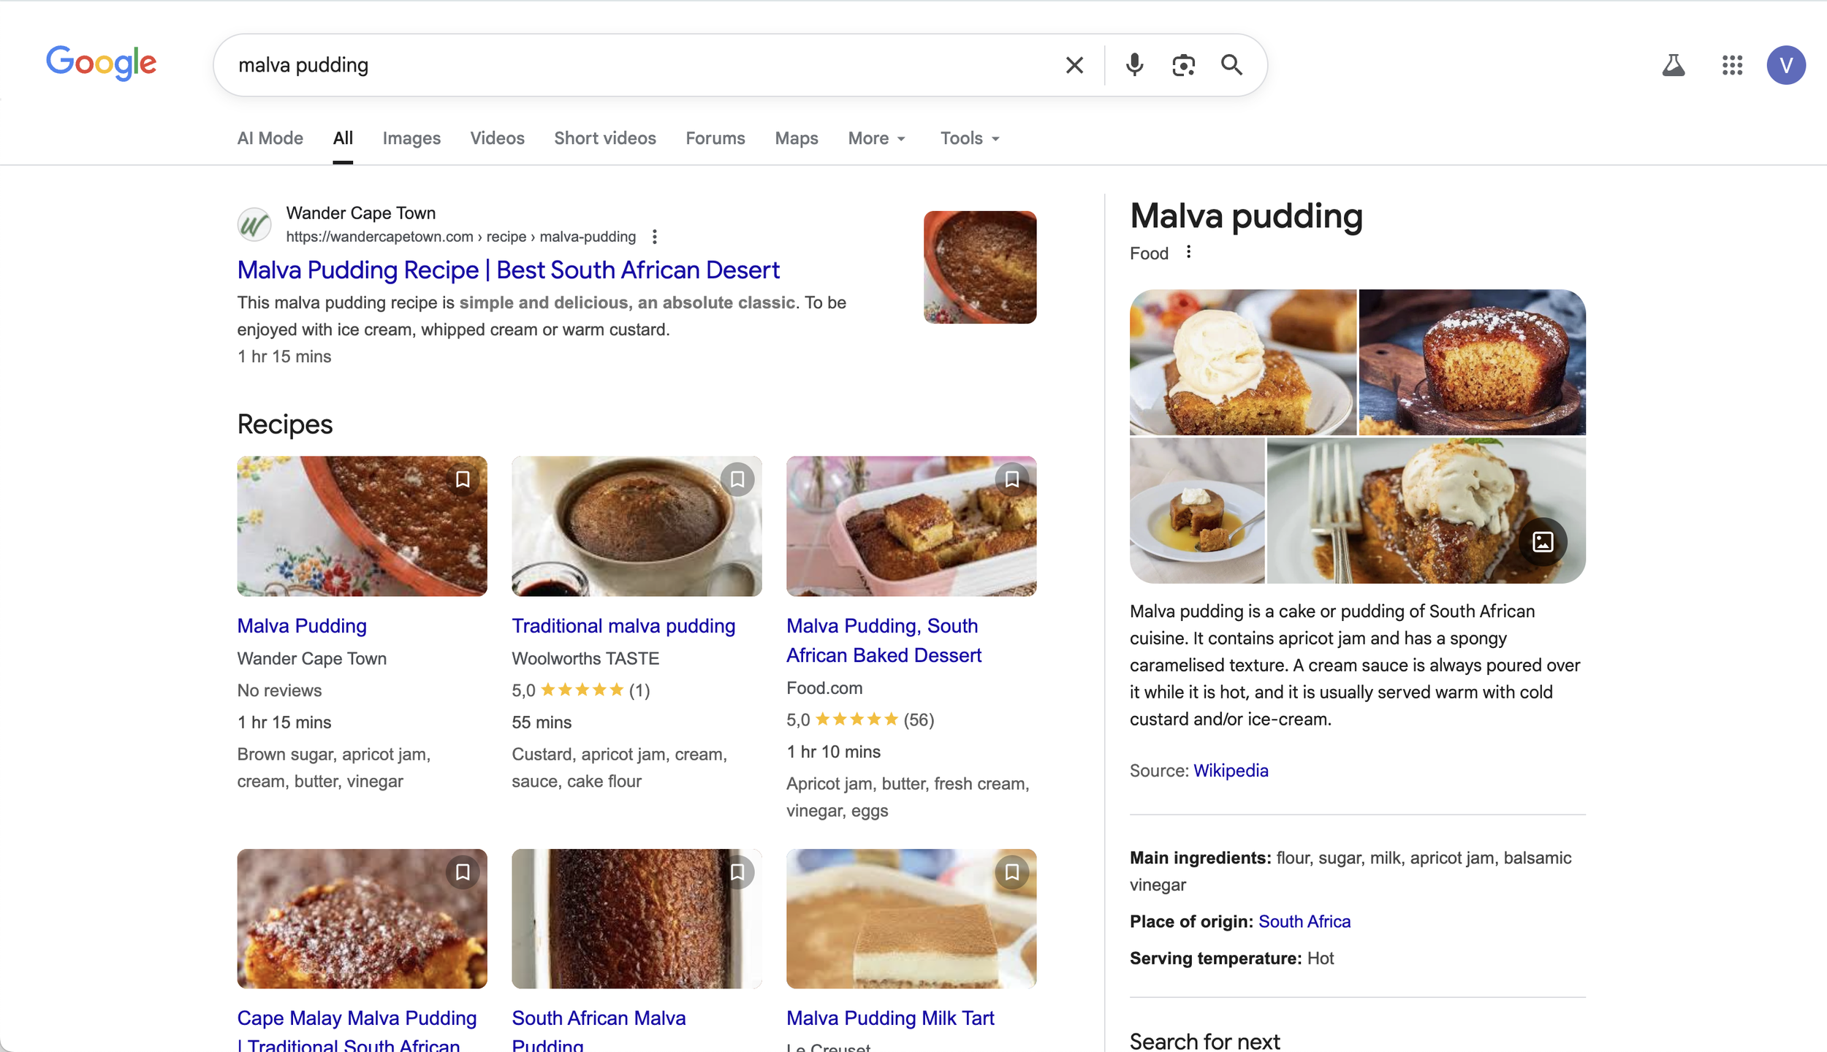Open the South African Malva Pudding recipe link
This screenshot has height=1052, width=1827.
599,1030
